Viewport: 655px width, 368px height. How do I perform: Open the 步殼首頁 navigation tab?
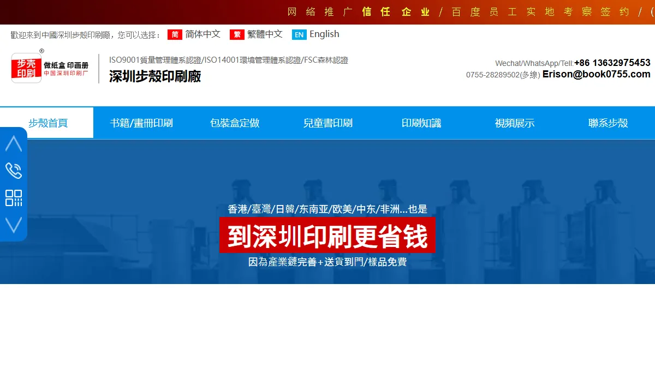[47, 123]
